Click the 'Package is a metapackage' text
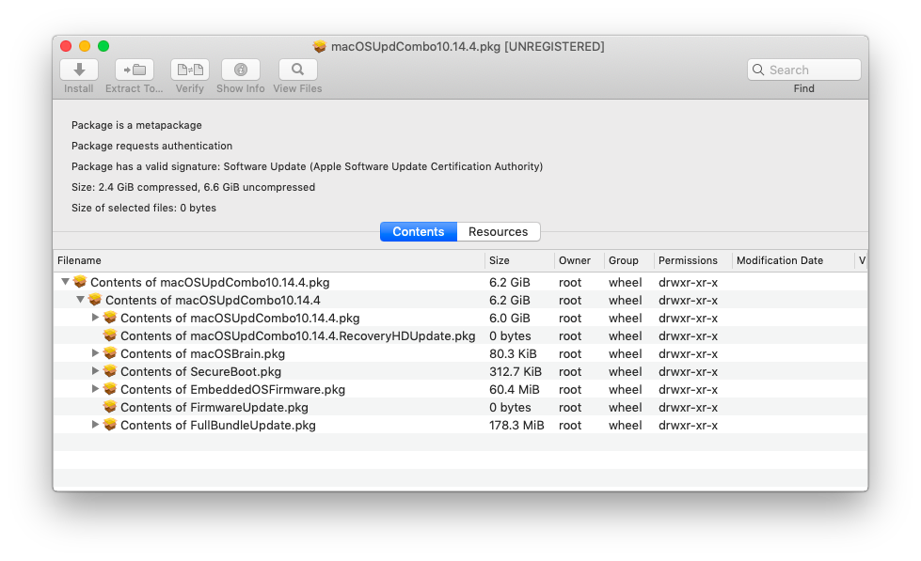The image size is (921, 561). coord(136,125)
